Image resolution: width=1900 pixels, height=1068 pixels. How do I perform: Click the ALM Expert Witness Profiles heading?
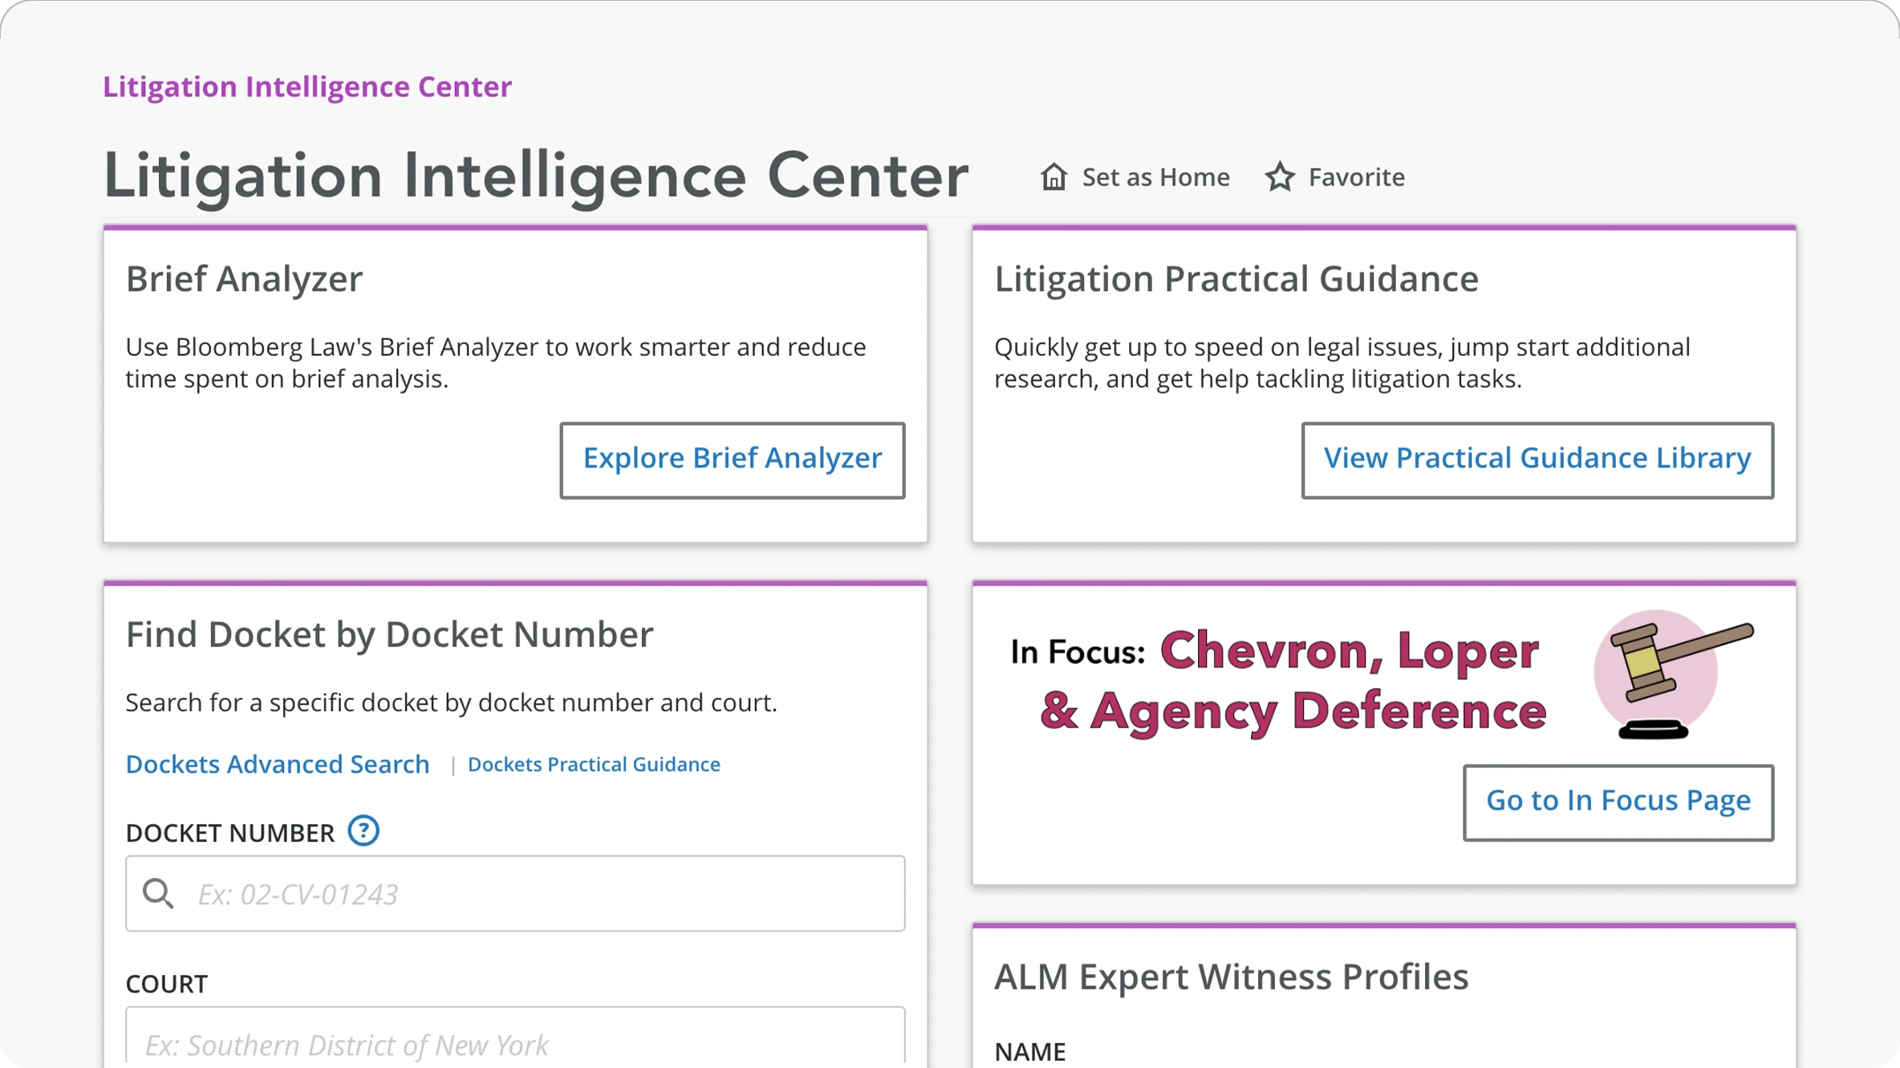1231,976
